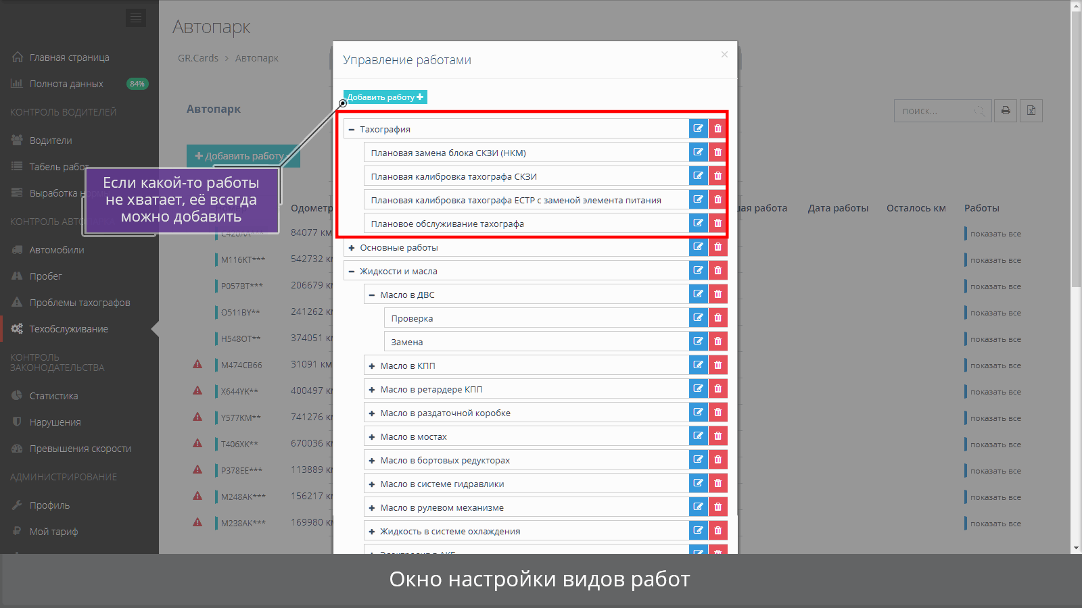Edit Плановая замена блока СКЗИ (НКМ)
The width and height of the screenshot is (1082, 608).
(699, 152)
